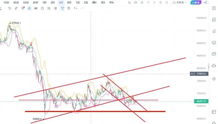This screenshot has width=218, height=124.
Task: Open chart settings target icon
Action: pyautogui.click(x=161, y=3)
